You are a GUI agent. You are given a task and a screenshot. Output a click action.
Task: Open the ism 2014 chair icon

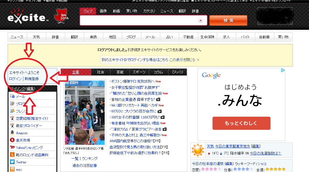[61, 16]
